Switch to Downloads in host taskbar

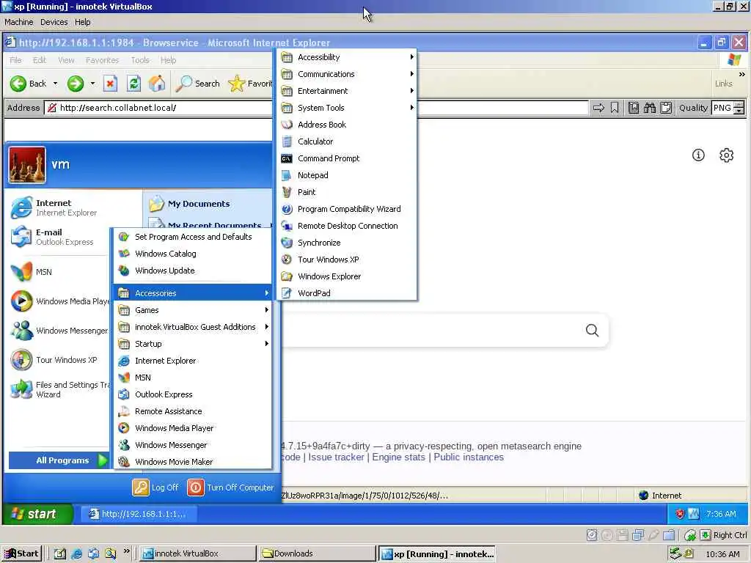tap(316, 553)
